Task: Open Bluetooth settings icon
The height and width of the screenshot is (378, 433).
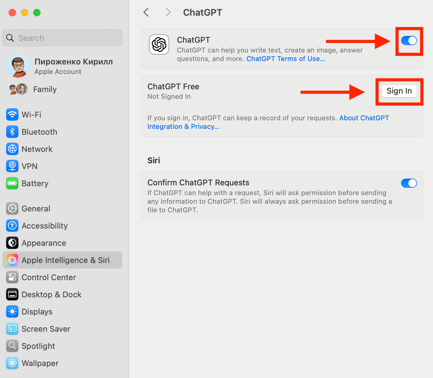Action: [x=12, y=132]
